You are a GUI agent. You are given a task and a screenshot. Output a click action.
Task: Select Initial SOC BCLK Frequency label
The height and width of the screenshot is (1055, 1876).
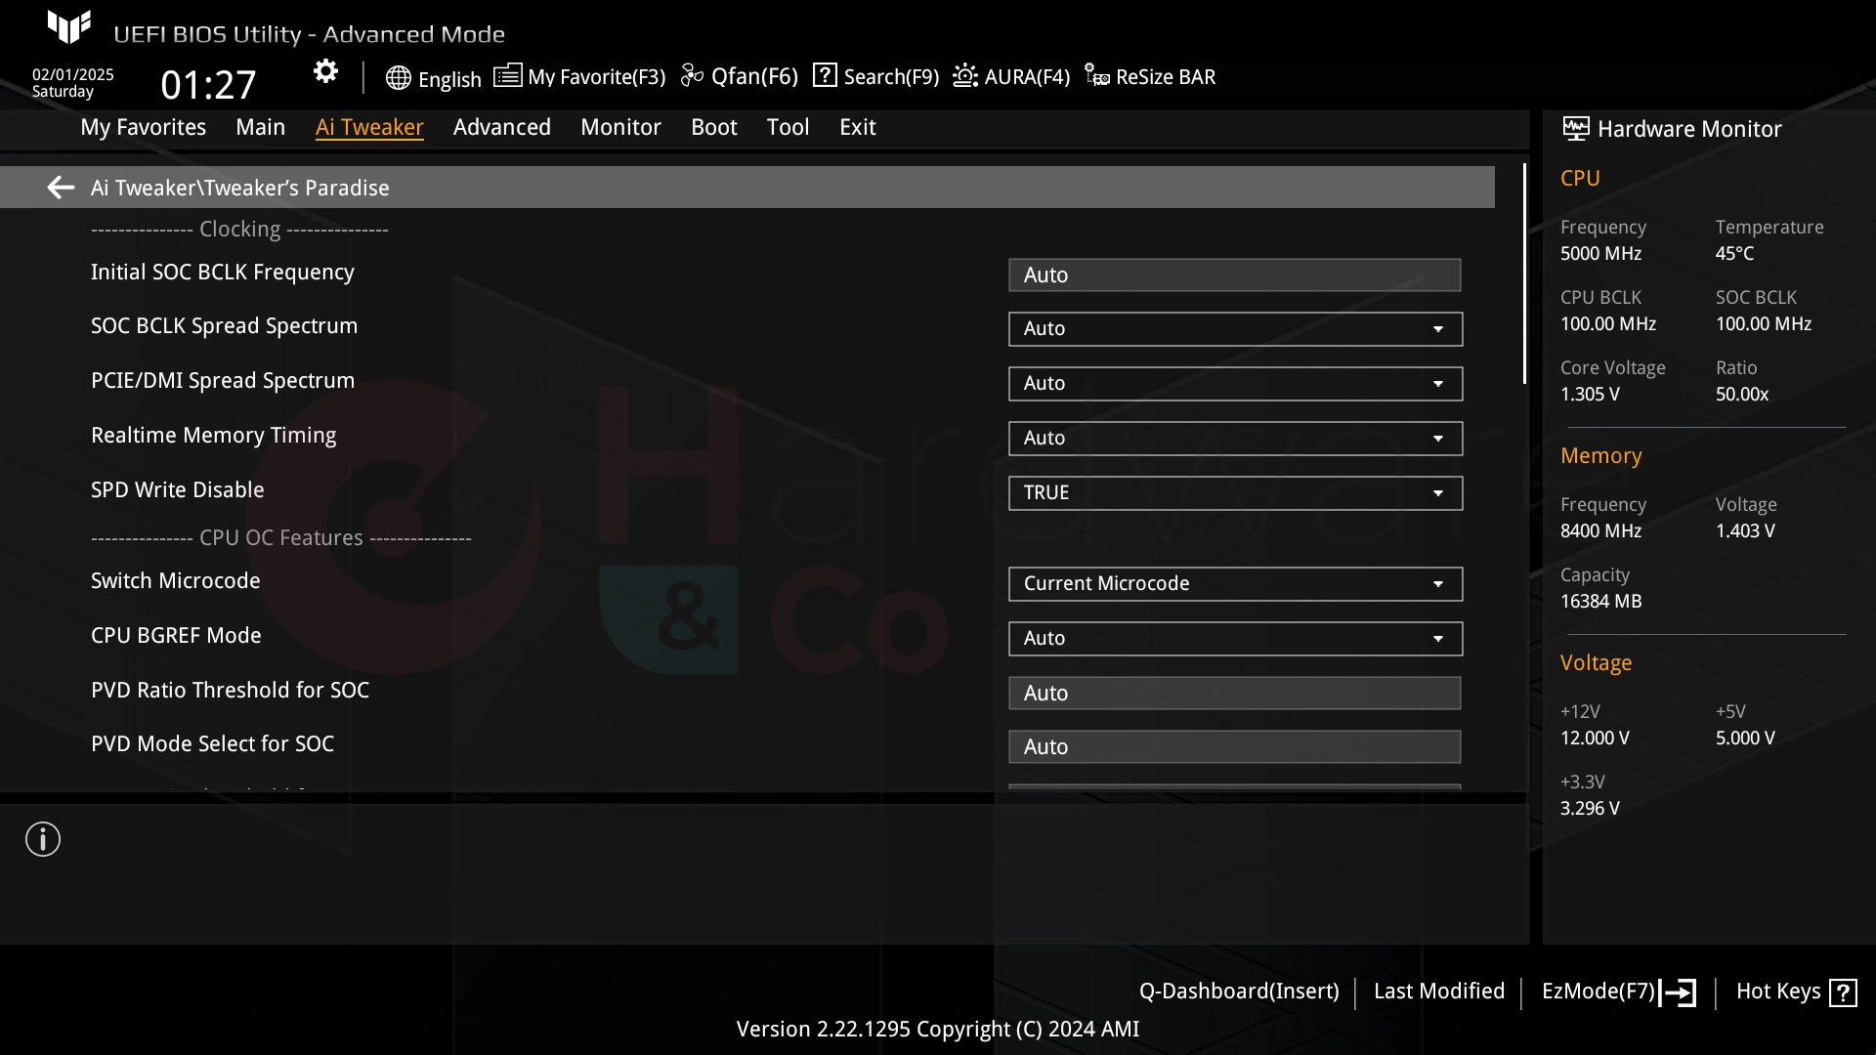[223, 273]
